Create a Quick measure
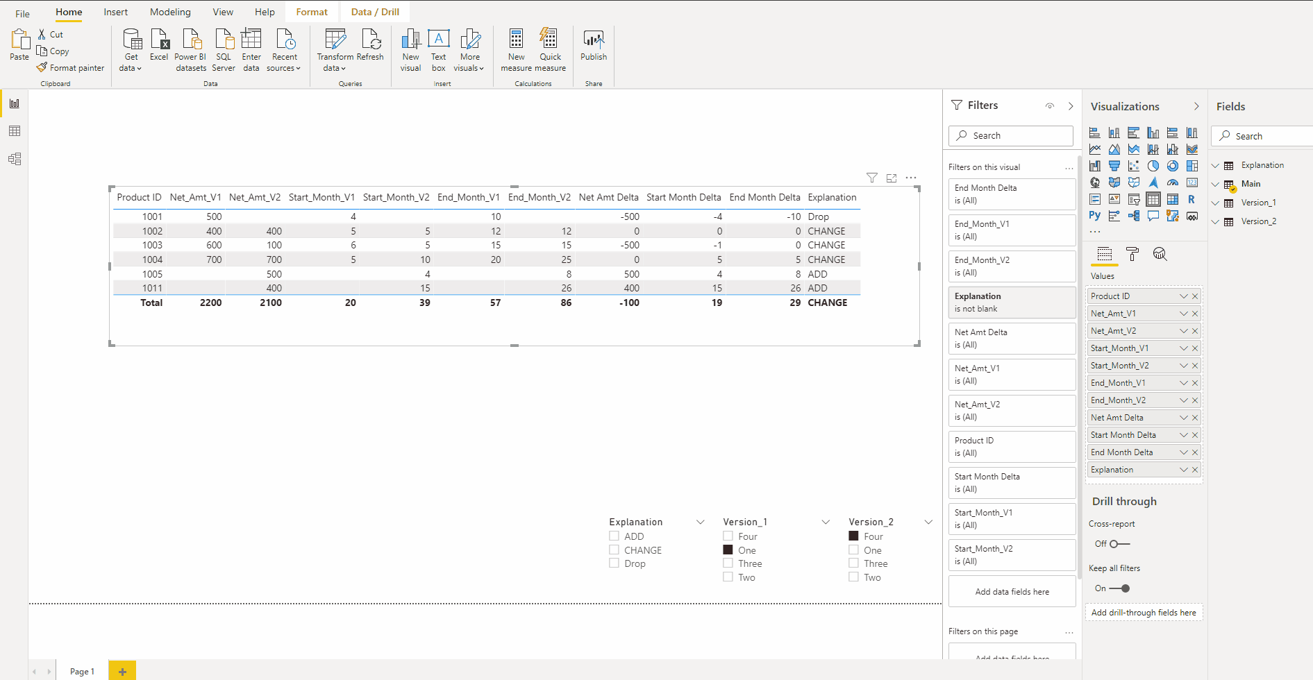 click(x=550, y=50)
